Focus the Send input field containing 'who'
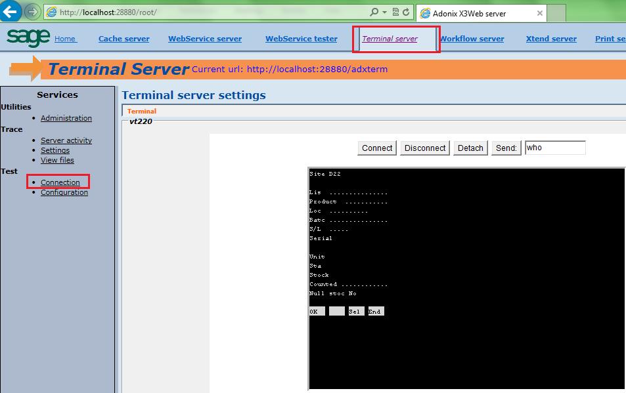The width and height of the screenshot is (626, 393). 555,148
